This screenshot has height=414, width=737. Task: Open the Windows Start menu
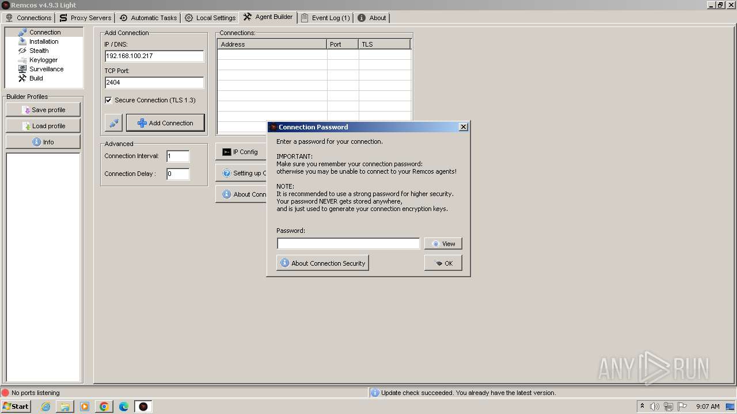[x=16, y=407]
